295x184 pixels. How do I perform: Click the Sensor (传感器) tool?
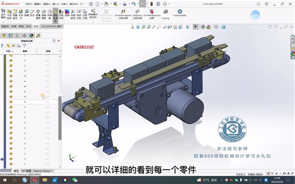50,14
